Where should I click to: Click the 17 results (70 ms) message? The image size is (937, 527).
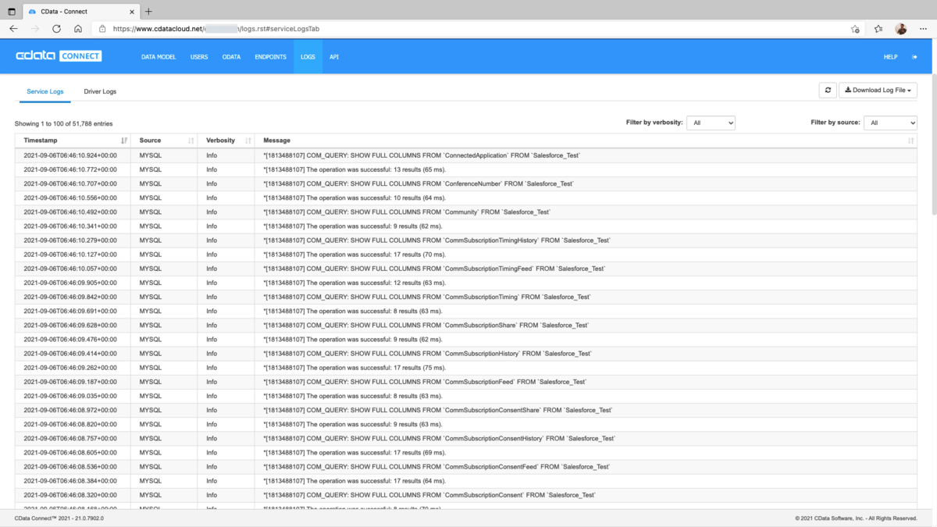point(354,255)
